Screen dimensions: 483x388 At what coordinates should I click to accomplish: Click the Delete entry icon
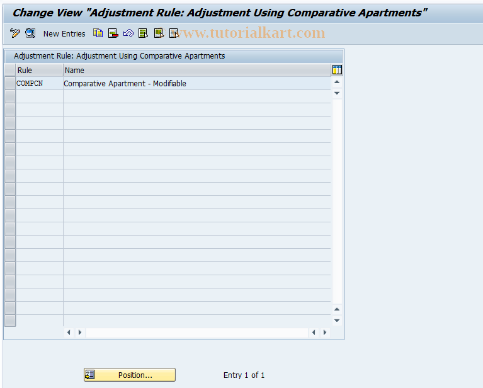click(x=113, y=33)
